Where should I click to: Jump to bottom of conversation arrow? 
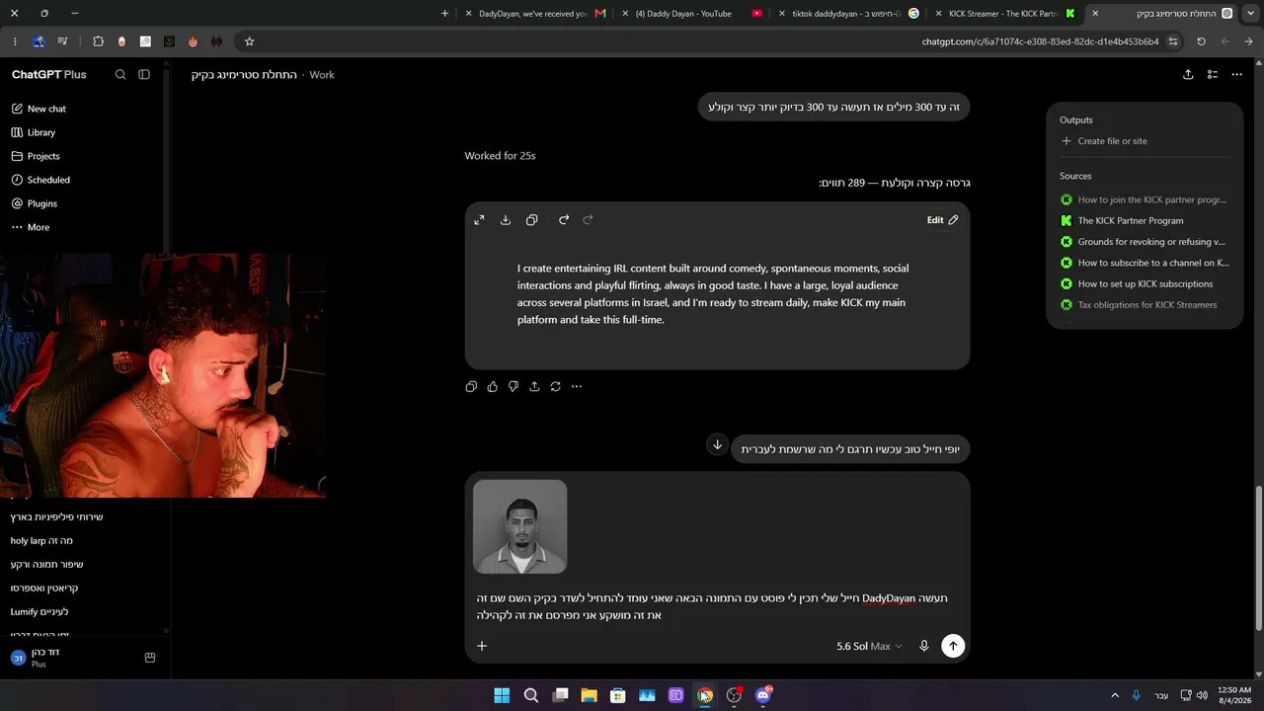718,444
